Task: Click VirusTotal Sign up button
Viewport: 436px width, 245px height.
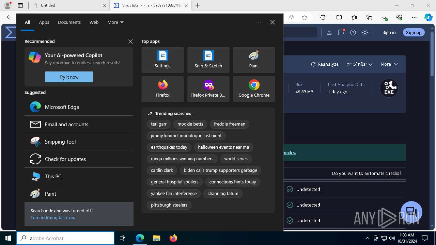Action: coord(414,32)
